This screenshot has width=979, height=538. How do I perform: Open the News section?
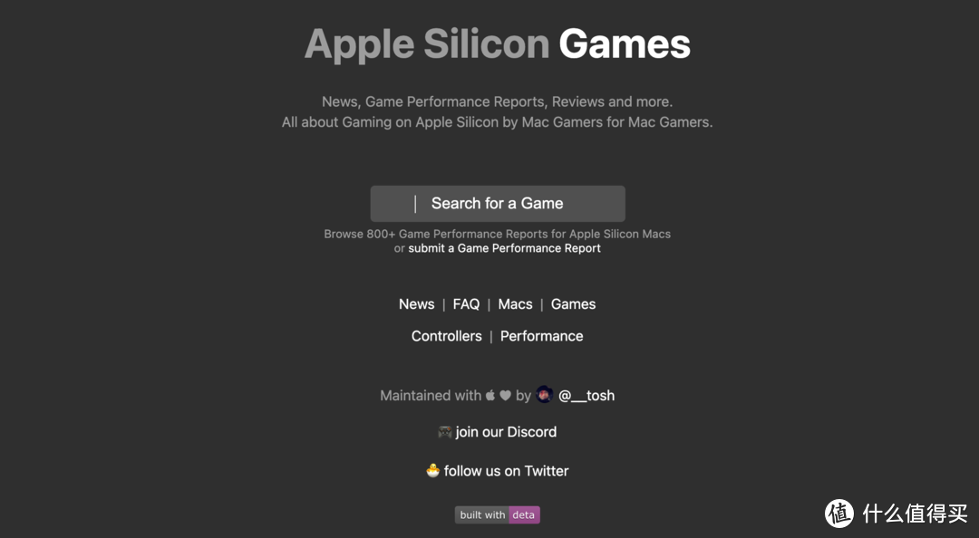point(416,303)
